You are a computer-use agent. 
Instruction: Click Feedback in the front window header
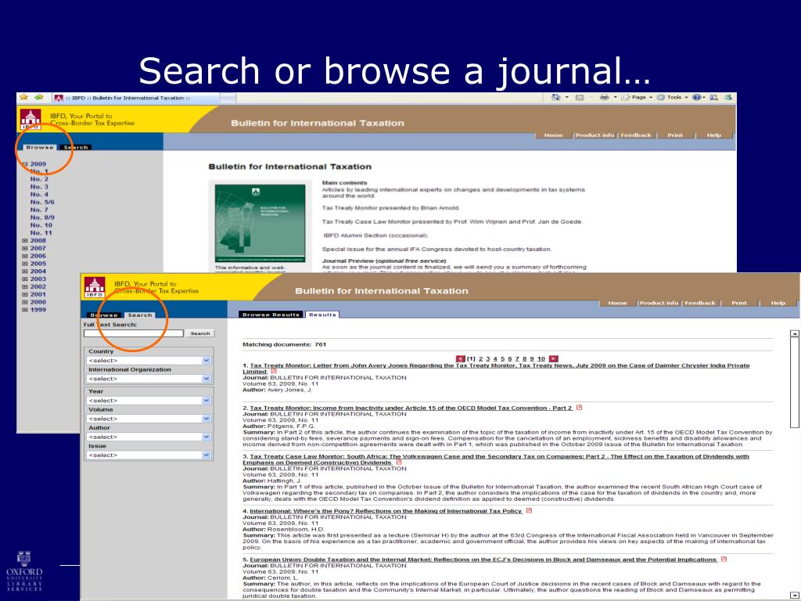click(700, 303)
